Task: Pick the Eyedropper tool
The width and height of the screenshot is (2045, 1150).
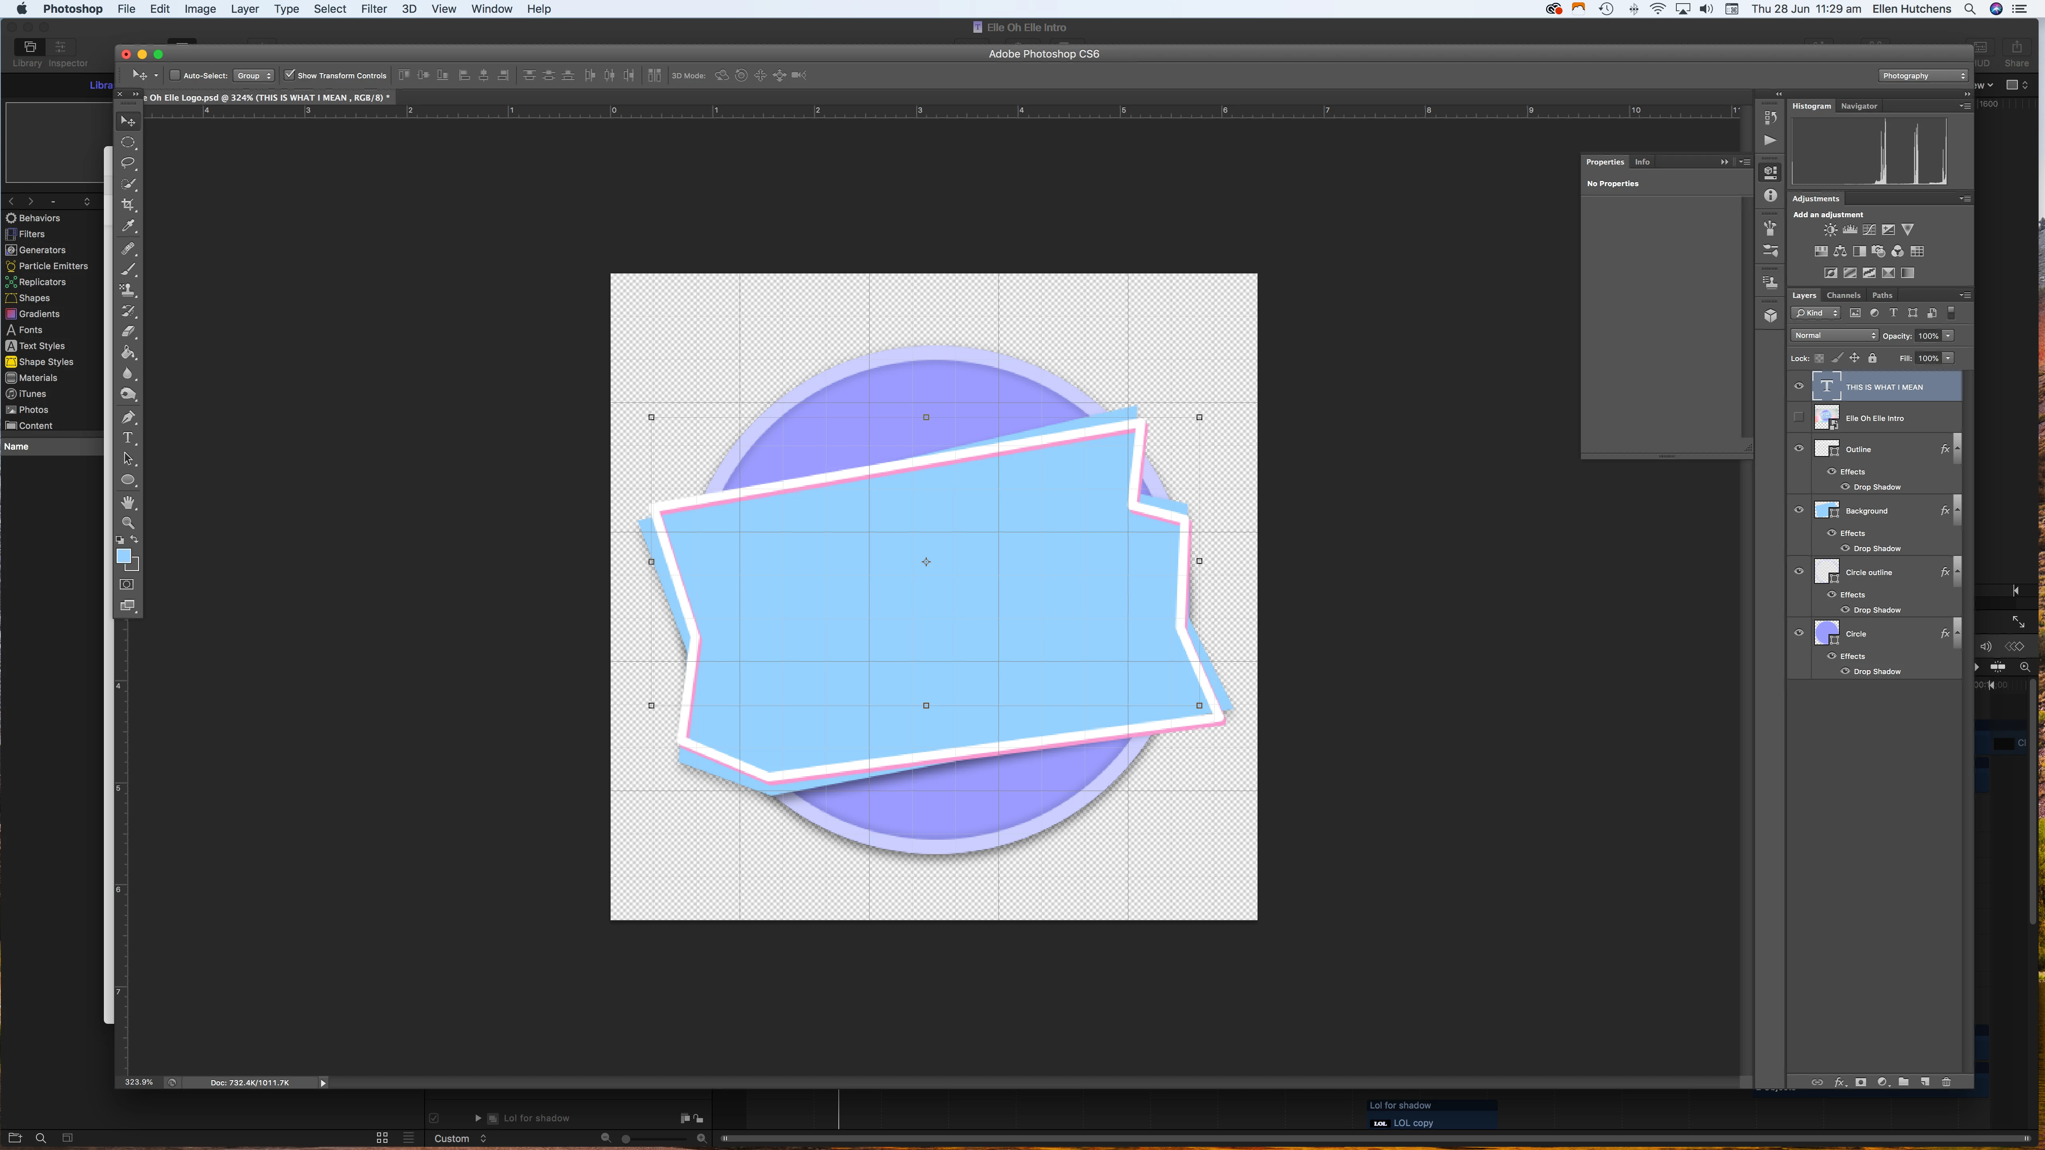Action: tap(128, 226)
